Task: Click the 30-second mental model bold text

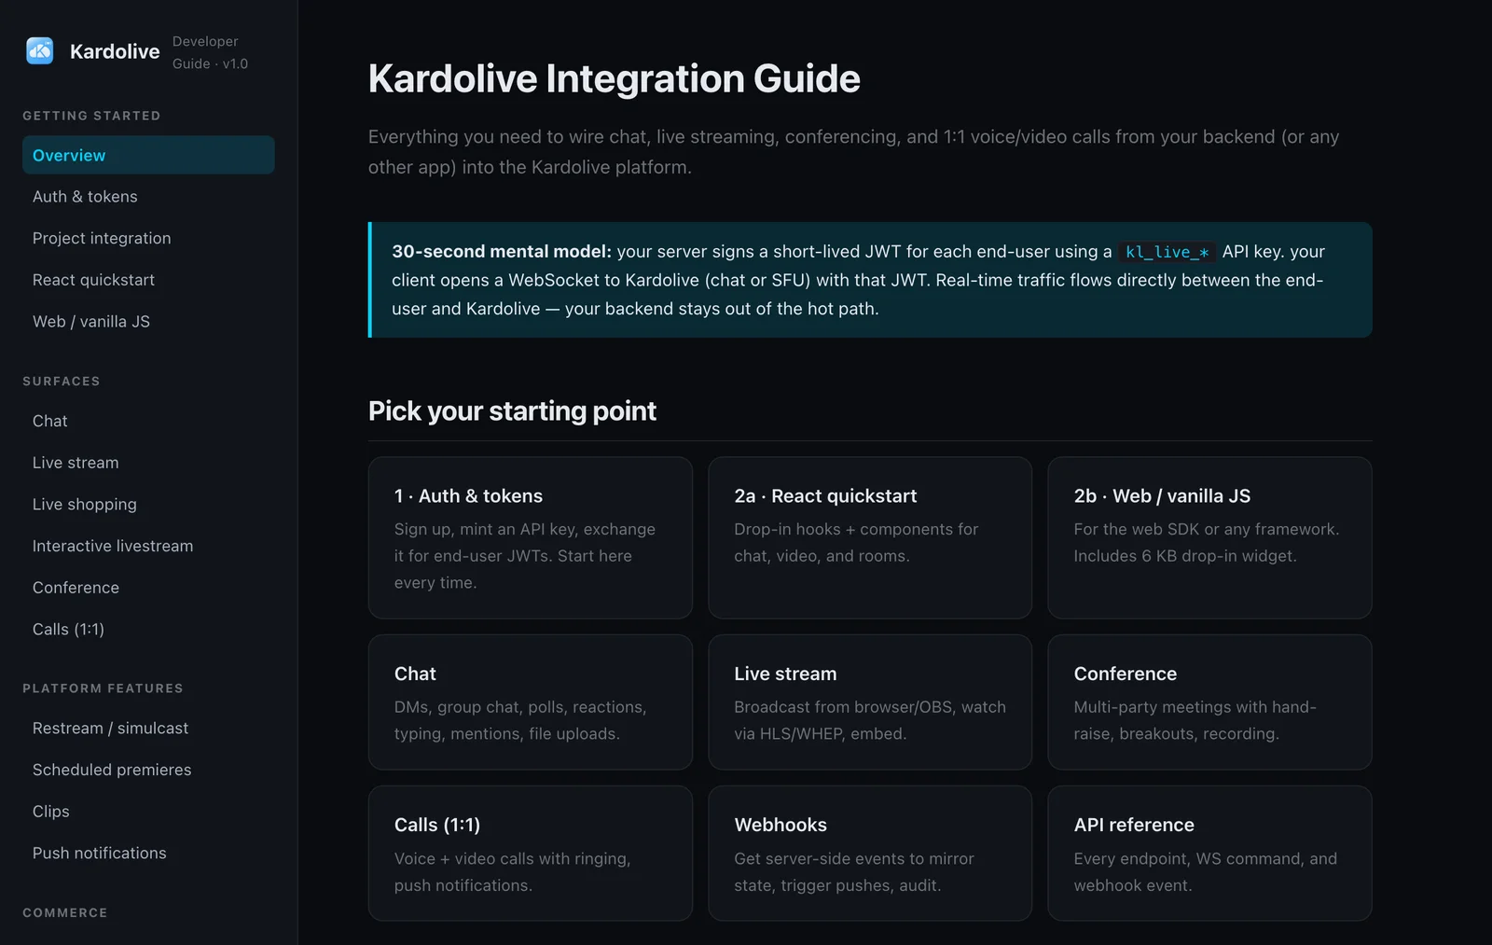Action: click(x=502, y=252)
